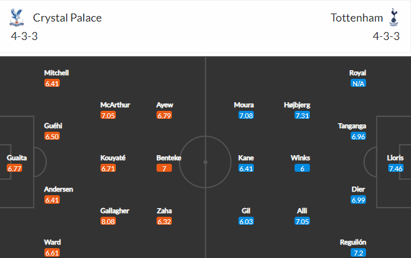Click player name Benteke
The height and width of the screenshot is (258, 411).
(169, 158)
